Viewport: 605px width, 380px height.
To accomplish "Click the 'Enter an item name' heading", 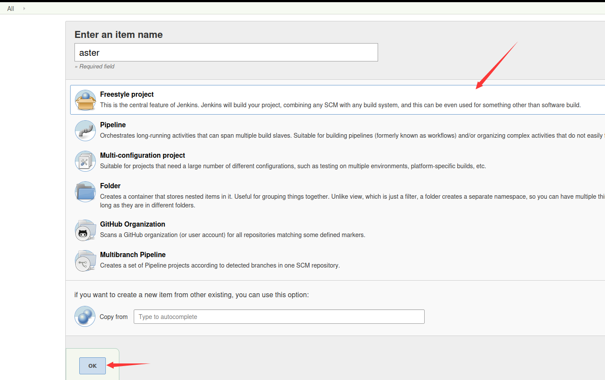I will pos(118,34).
